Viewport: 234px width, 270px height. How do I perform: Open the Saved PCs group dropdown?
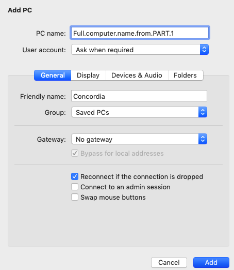pyautogui.click(x=139, y=112)
